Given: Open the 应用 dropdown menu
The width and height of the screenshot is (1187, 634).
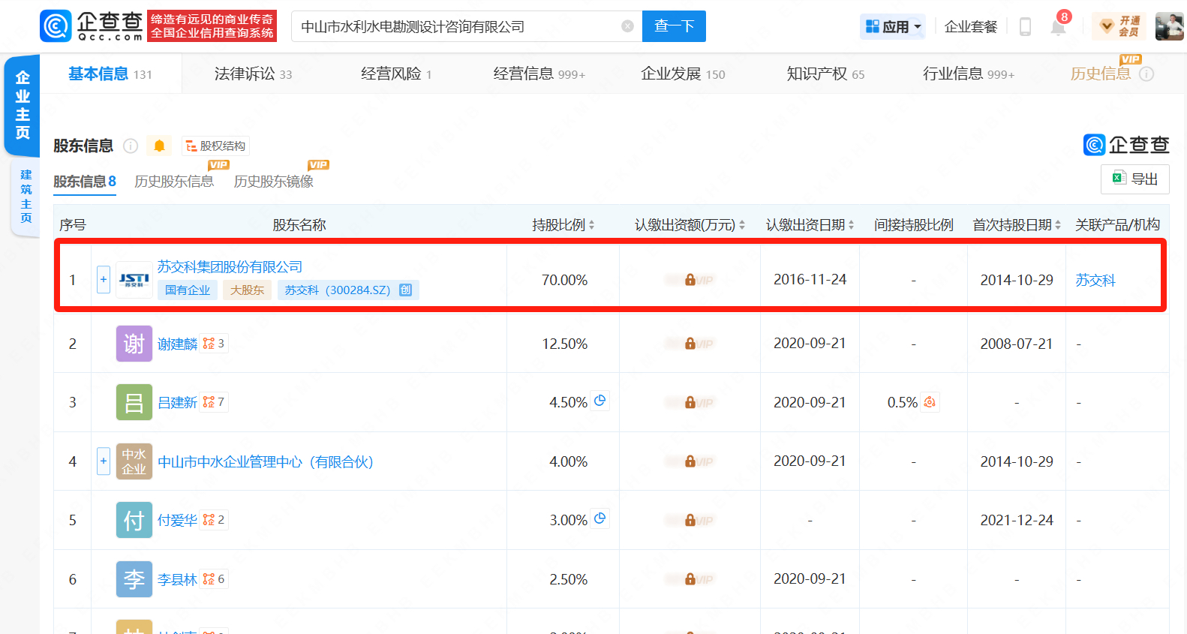Looking at the screenshot, I should coord(893,27).
